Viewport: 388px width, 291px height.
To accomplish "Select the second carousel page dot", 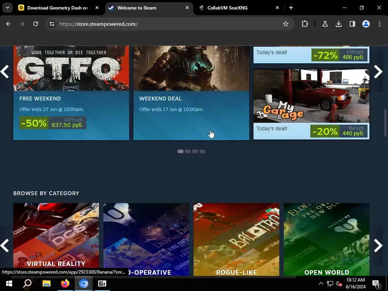I will [188, 151].
